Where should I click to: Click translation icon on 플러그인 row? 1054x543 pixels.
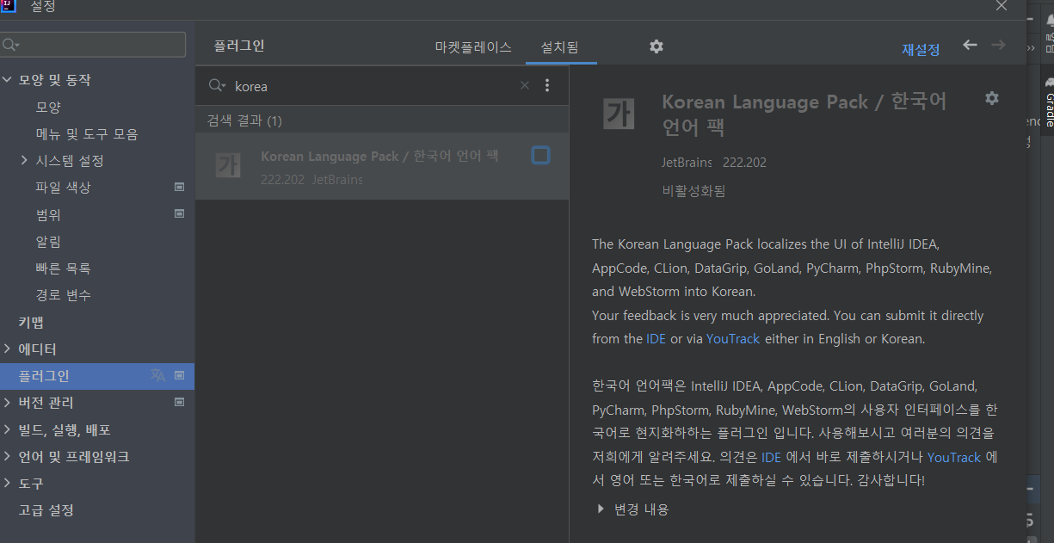point(157,375)
